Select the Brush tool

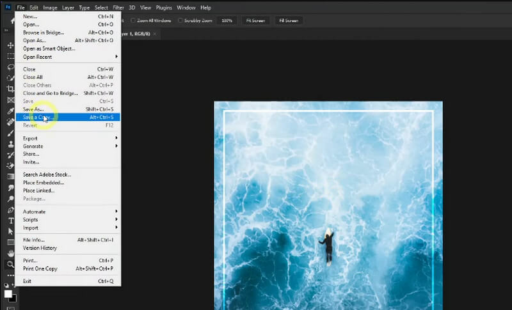pos(10,133)
